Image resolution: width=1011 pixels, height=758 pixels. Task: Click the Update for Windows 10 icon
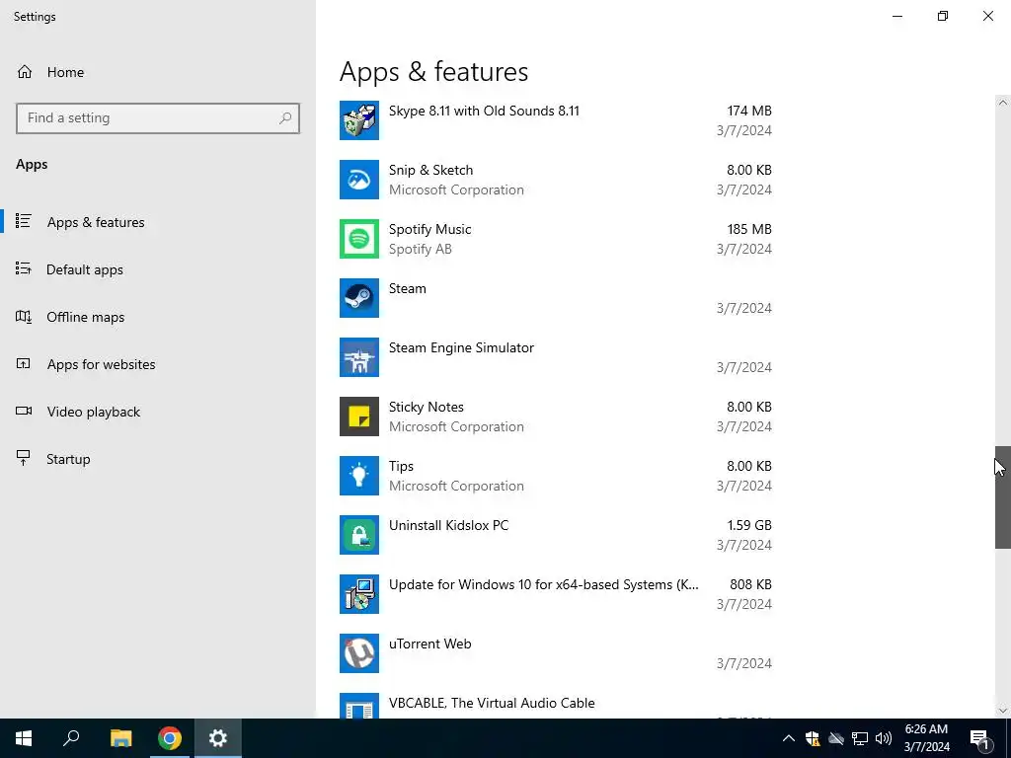[x=359, y=594]
